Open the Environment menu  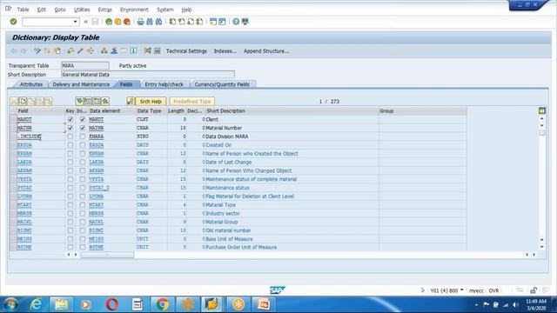coord(134,10)
